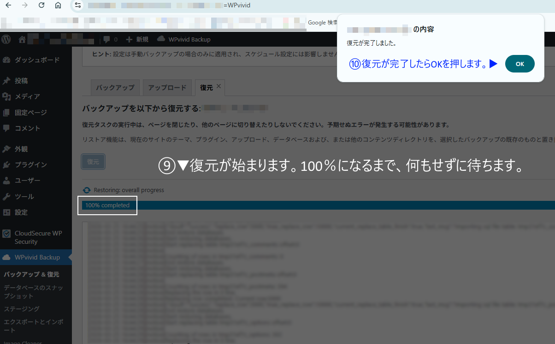Click the browser reload icon

click(41, 6)
